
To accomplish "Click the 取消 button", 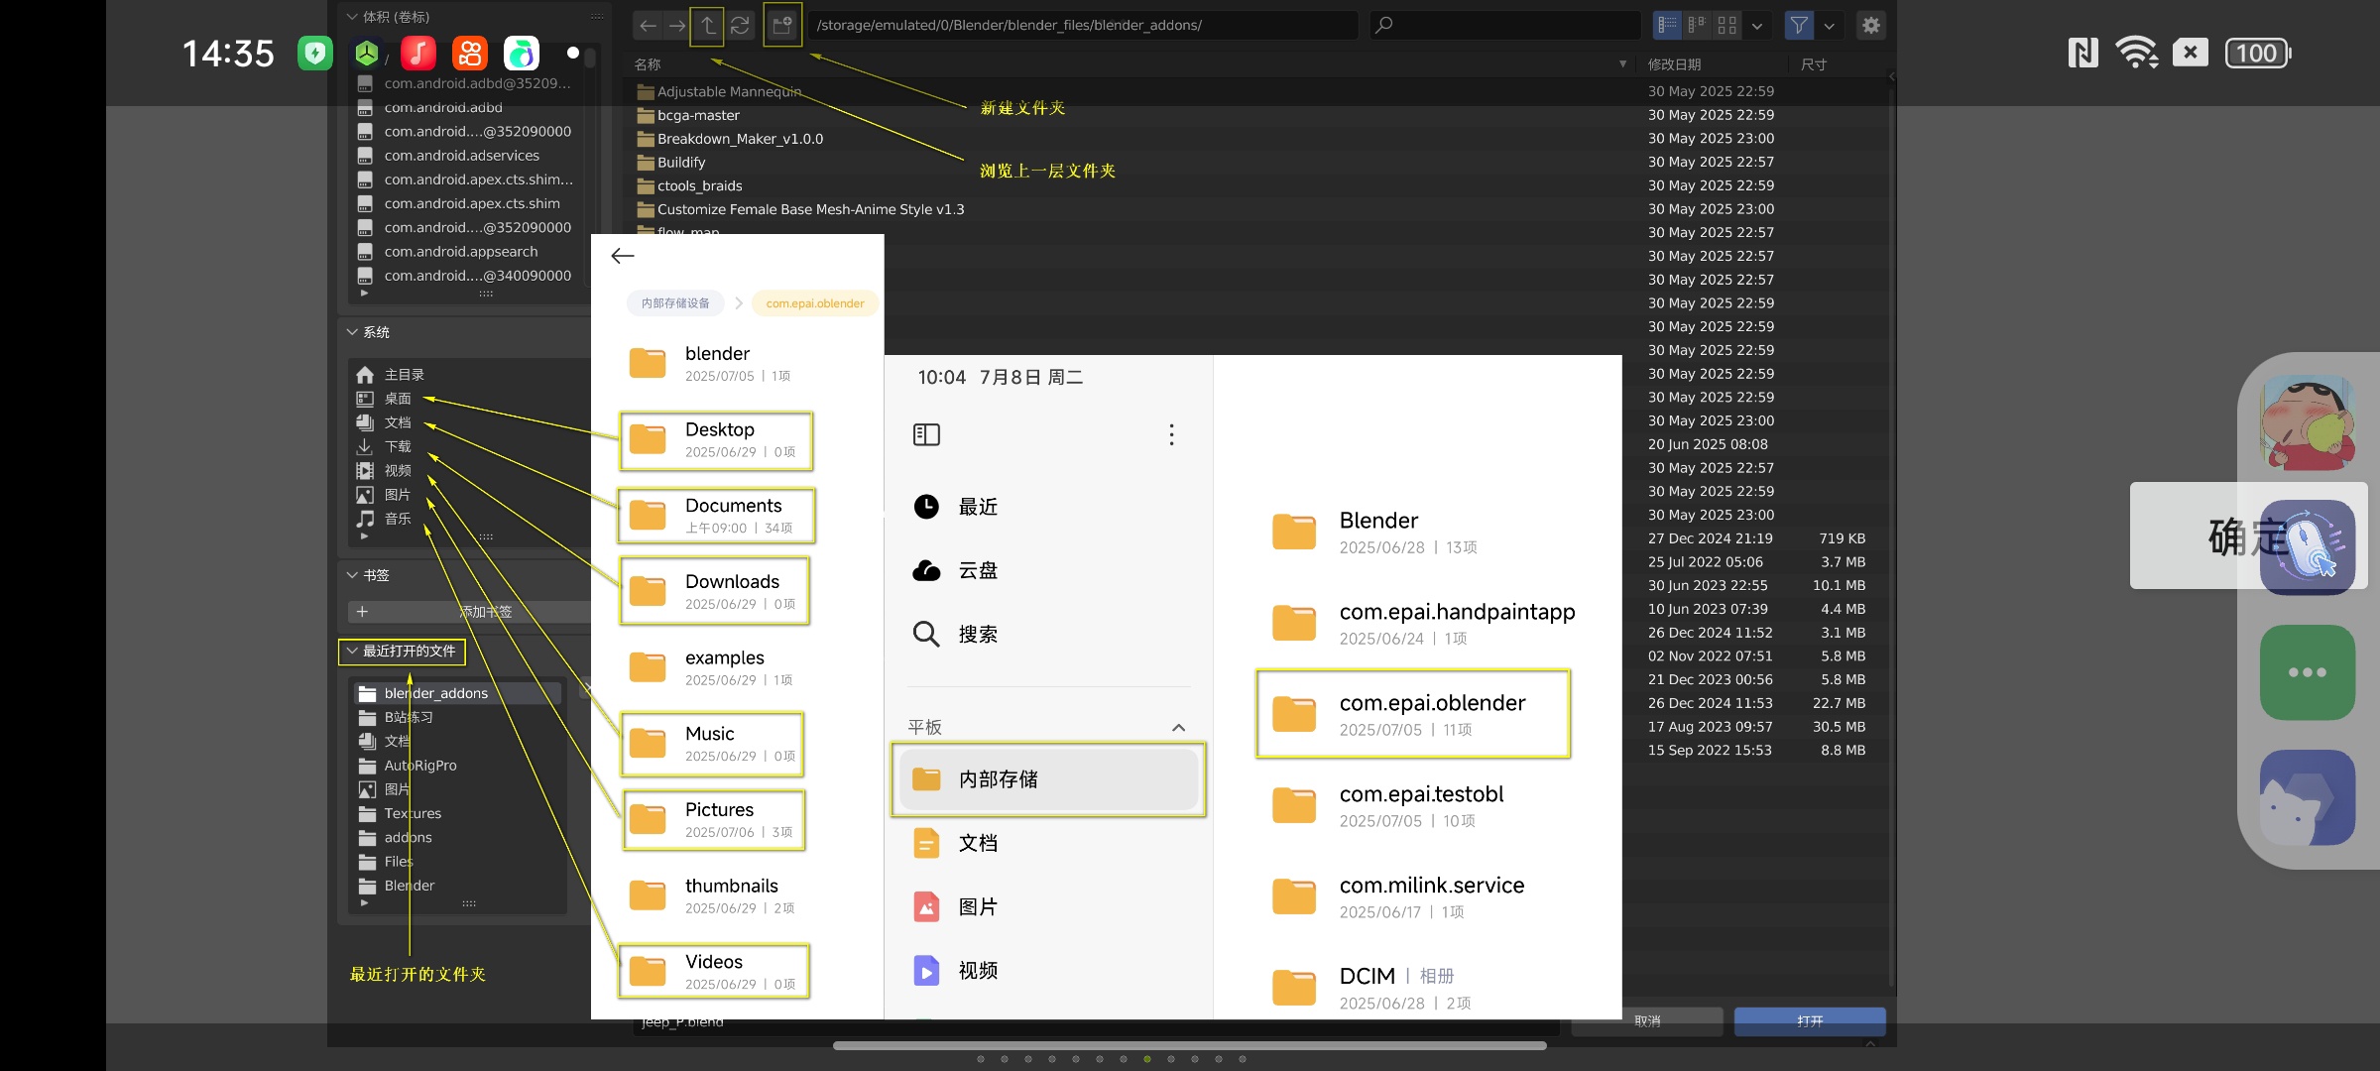I will [x=1647, y=1021].
